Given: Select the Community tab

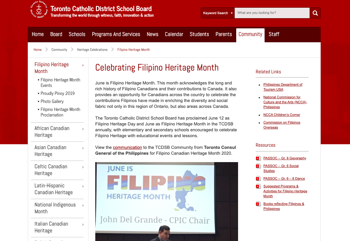Looking at the screenshot, I should pos(250,35).
